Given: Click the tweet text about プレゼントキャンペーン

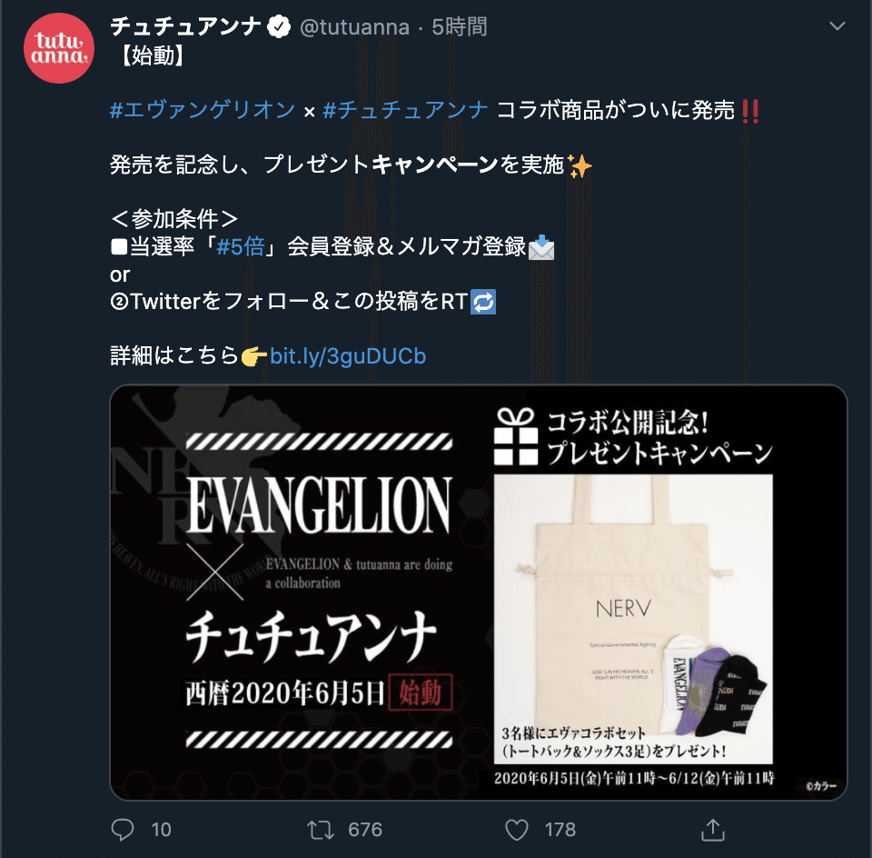Looking at the screenshot, I should pos(351,165).
